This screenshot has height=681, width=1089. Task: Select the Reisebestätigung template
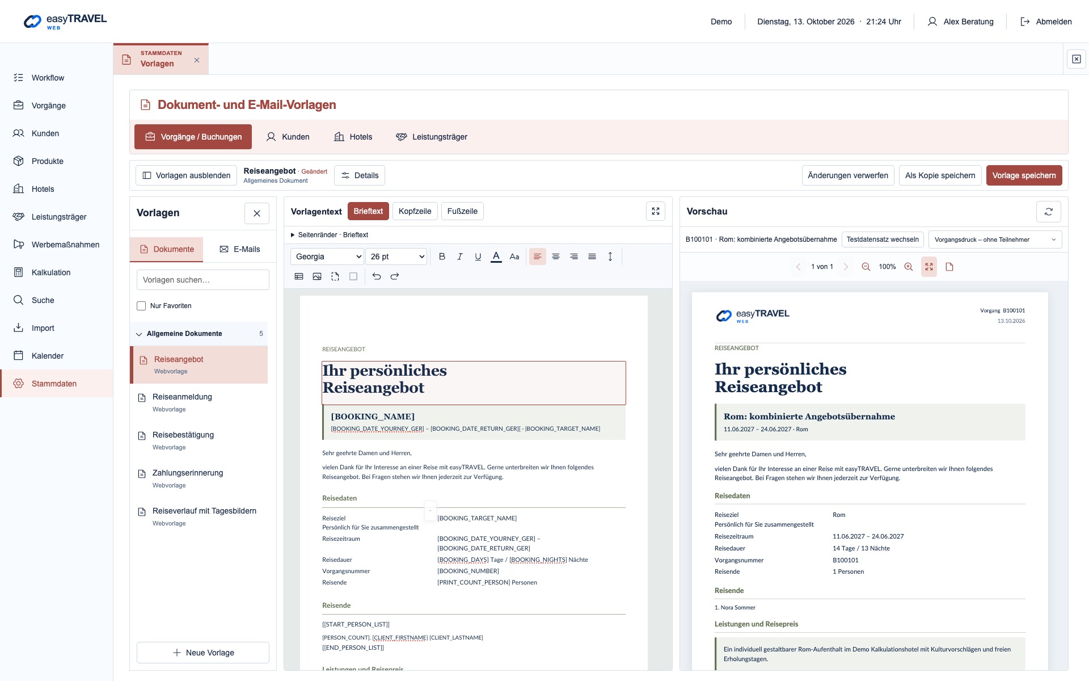[x=199, y=440]
